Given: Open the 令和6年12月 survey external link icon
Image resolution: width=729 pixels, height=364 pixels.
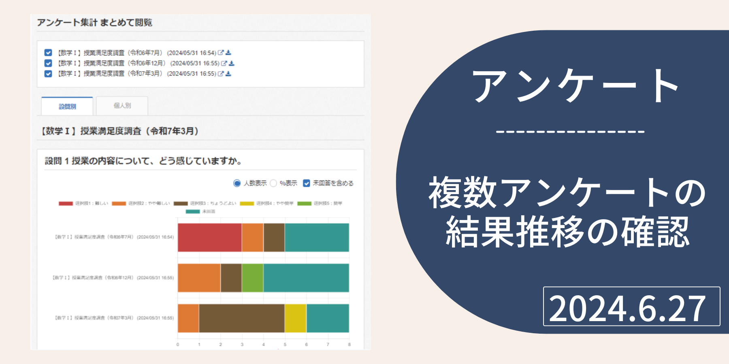Looking at the screenshot, I should pos(224,63).
